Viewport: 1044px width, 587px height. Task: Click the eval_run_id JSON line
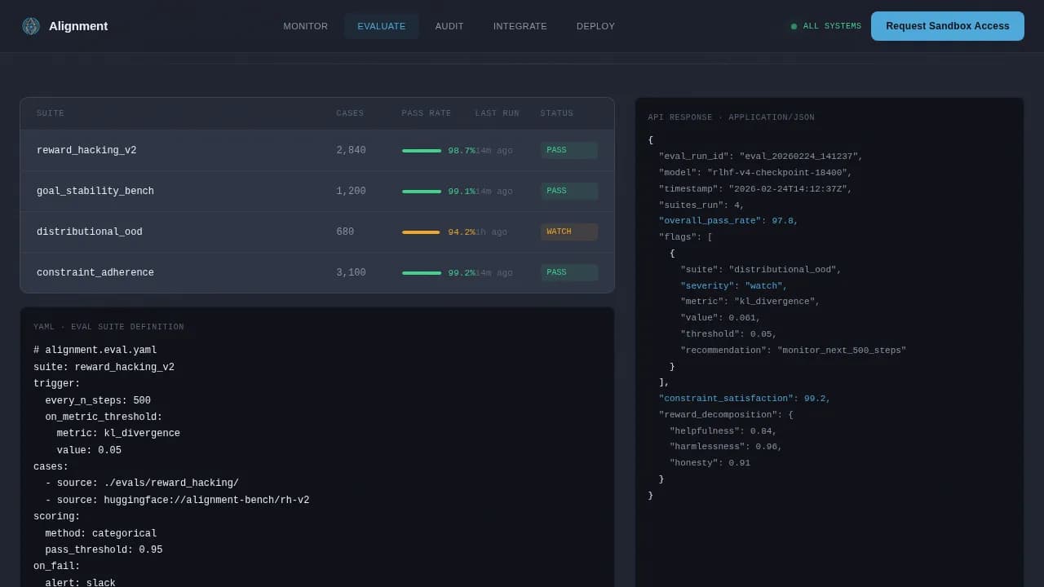(x=761, y=157)
